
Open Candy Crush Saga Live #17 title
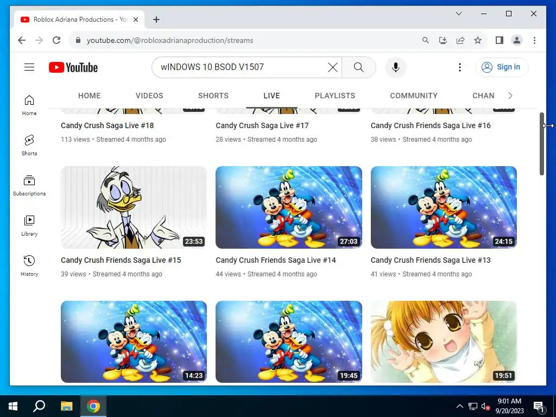pyautogui.click(x=262, y=125)
